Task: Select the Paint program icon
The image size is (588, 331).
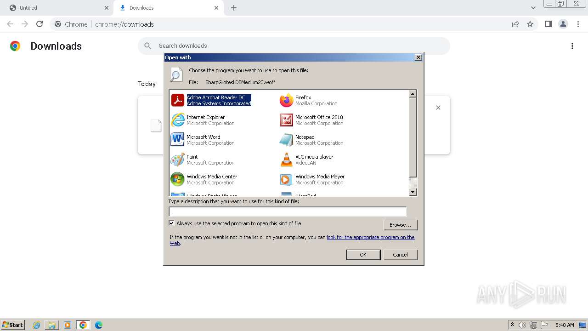Action: (x=177, y=160)
